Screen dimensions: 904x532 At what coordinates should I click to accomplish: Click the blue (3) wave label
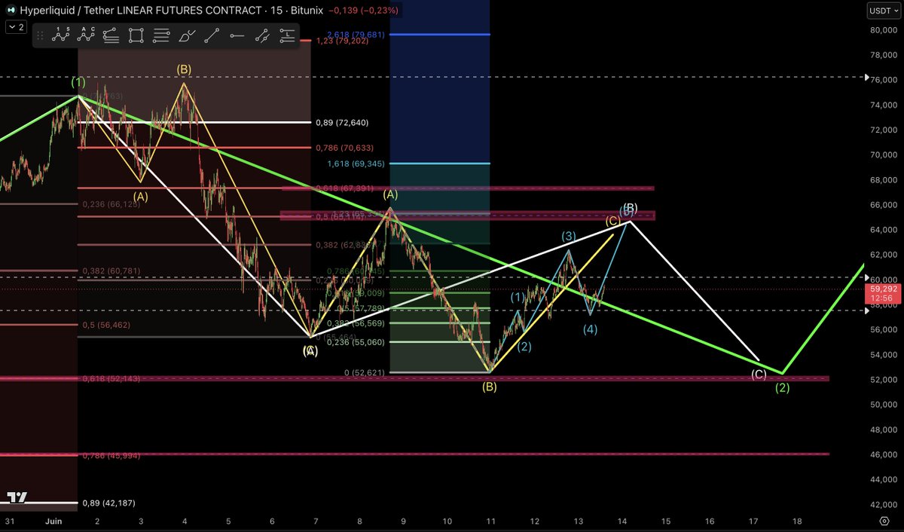click(569, 236)
